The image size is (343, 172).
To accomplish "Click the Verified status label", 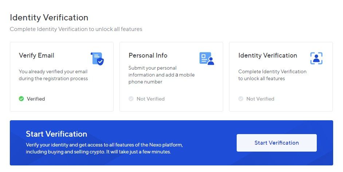I will click(x=36, y=99).
